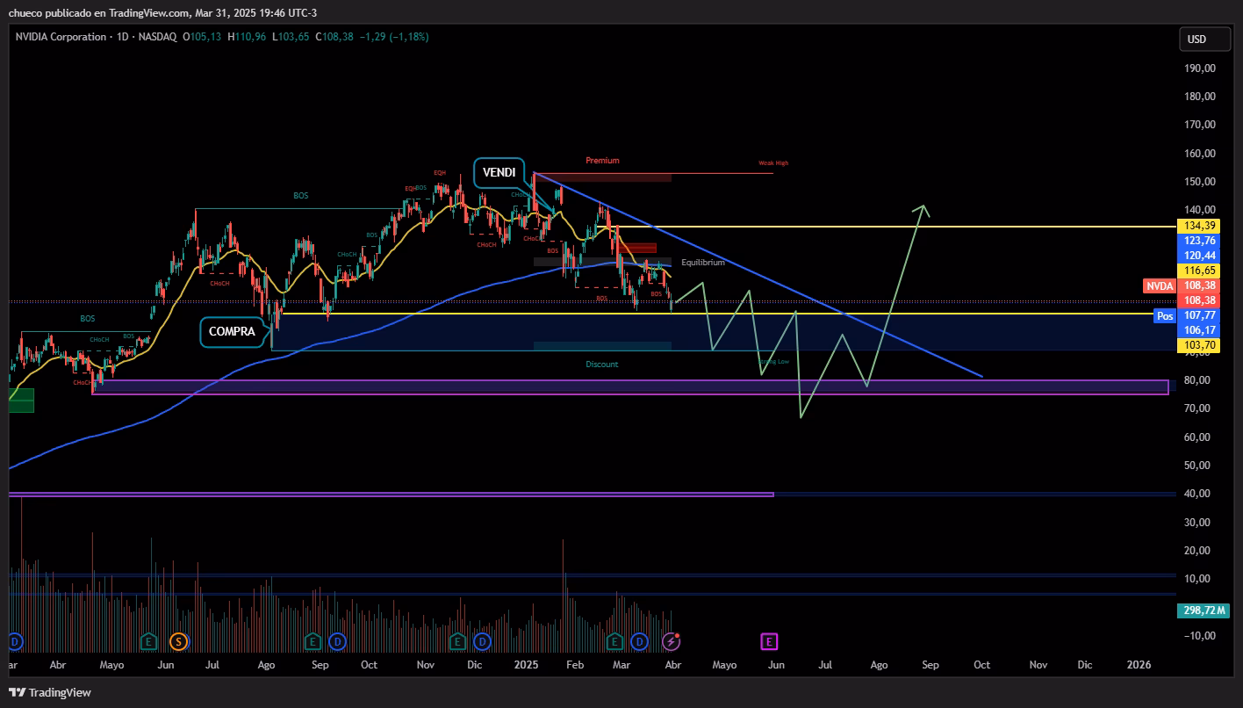Click the Discount zone label
1243x708 pixels.
[x=602, y=364]
